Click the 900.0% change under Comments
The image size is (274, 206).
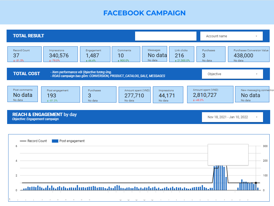coord(123,61)
